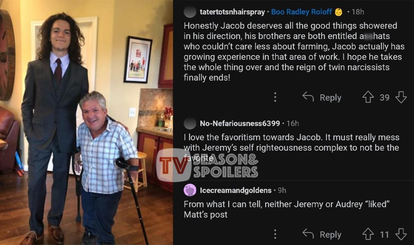The width and height of the screenshot is (414, 245).
Task: Click reply arrow icon under first comment
Action: pos(308,97)
